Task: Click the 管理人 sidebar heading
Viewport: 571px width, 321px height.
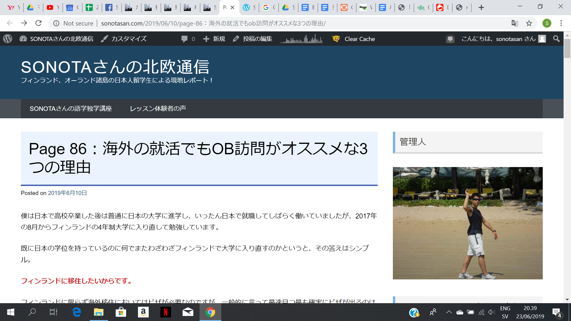Action: click(x=413, y=142)
